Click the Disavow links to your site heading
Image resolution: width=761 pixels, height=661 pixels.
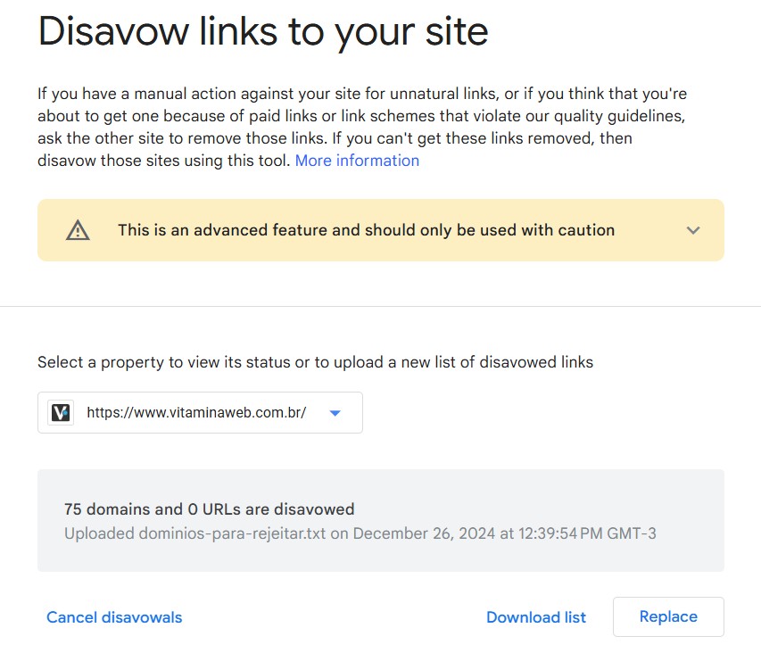263,31
